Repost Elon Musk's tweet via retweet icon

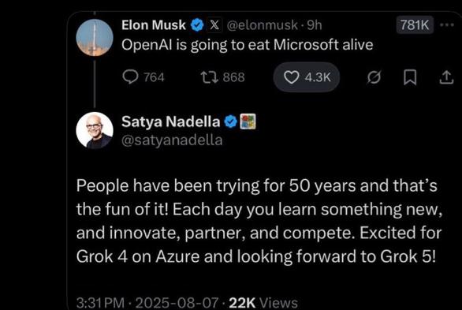[209, 77]
